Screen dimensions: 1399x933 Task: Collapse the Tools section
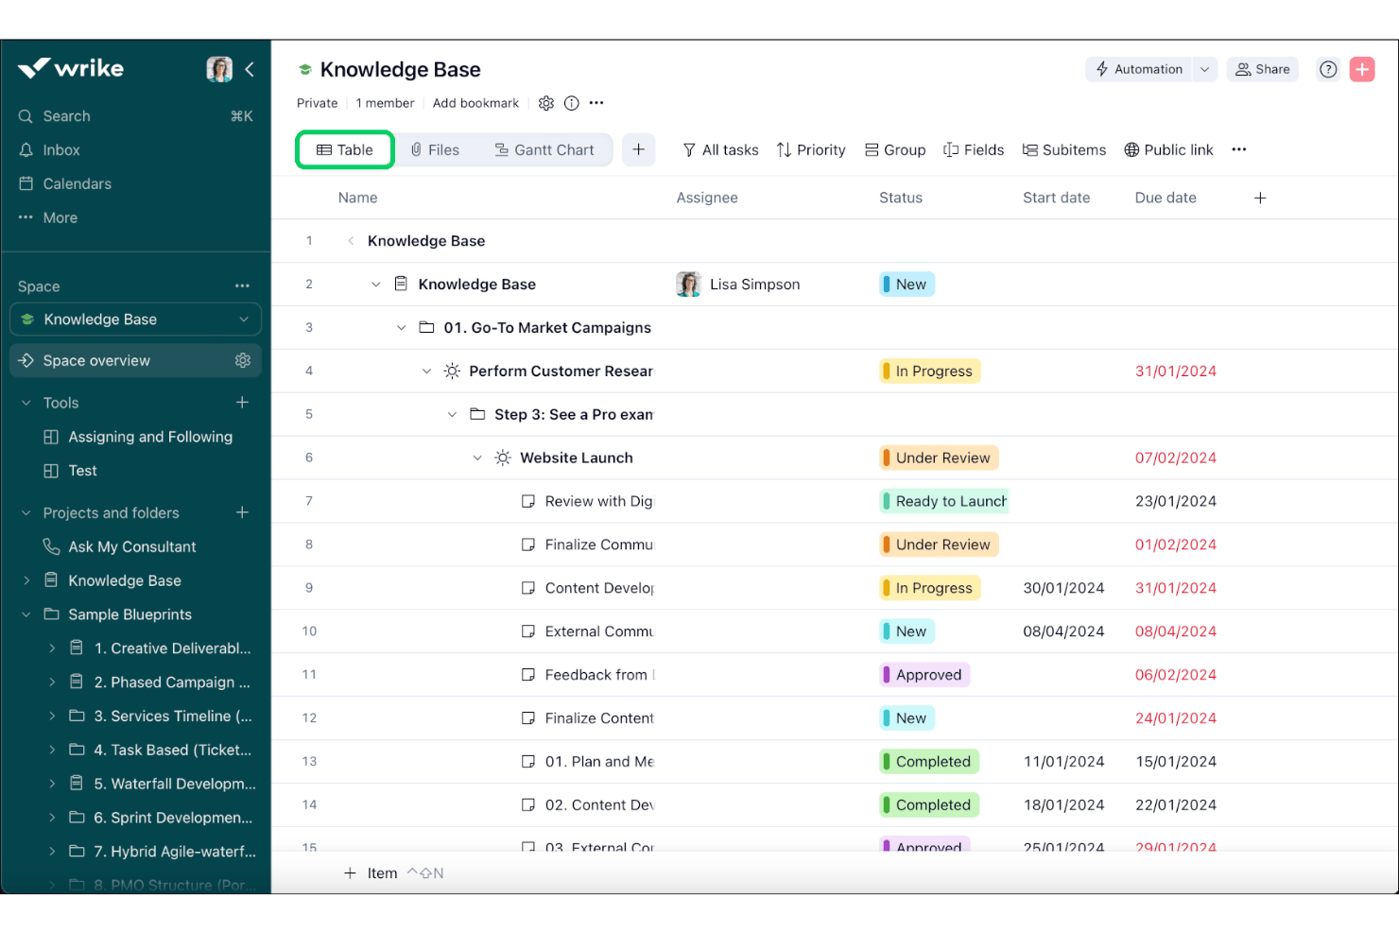[x=26, y=403]
